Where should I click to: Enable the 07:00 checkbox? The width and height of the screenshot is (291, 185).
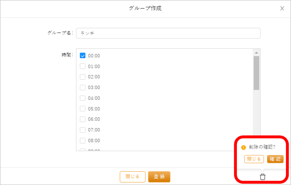click(x=83, y=130)
